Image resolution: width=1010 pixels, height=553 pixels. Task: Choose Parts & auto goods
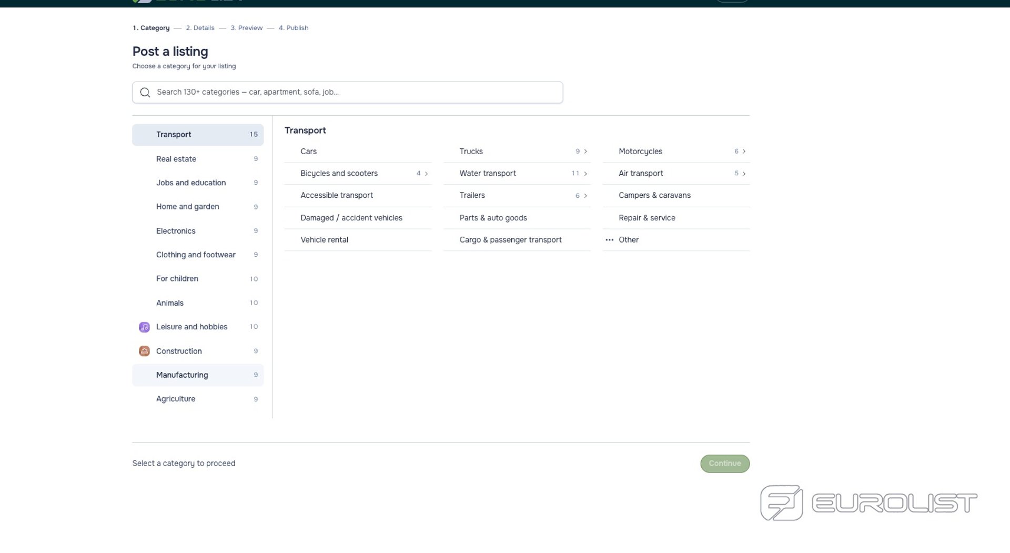[517, 218]
